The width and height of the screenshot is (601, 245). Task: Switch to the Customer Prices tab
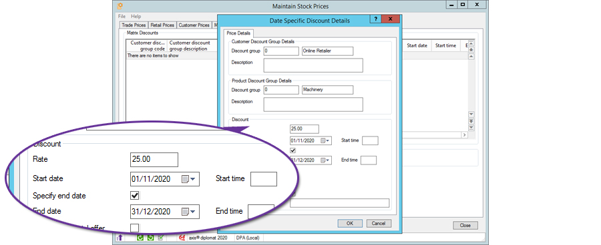pyautogui.click(x=194, y=25)
